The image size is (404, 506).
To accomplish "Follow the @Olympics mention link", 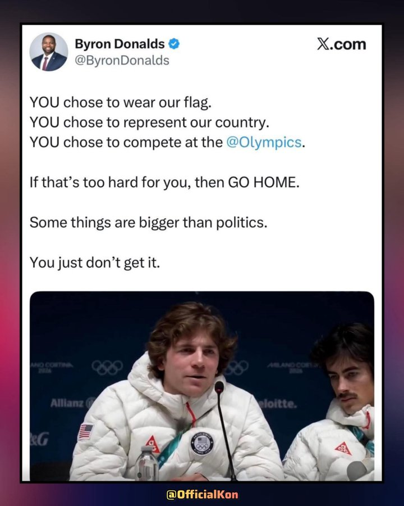I will tap(264, 142).
